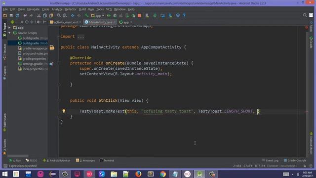Open the Refactor menu
Image resolution: width=316 pixels, height=178 pixels.
pyautogui.click(x=71, y=9)
